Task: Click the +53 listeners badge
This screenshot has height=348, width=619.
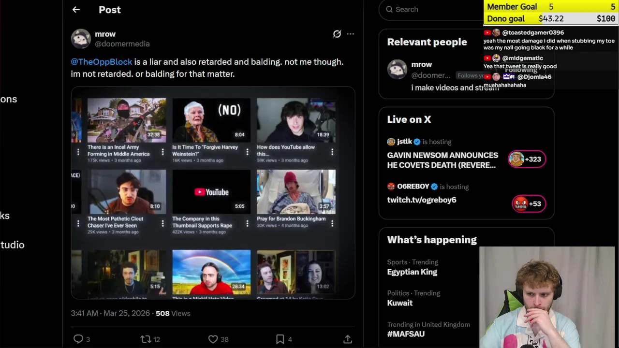Action: point(529,203)
